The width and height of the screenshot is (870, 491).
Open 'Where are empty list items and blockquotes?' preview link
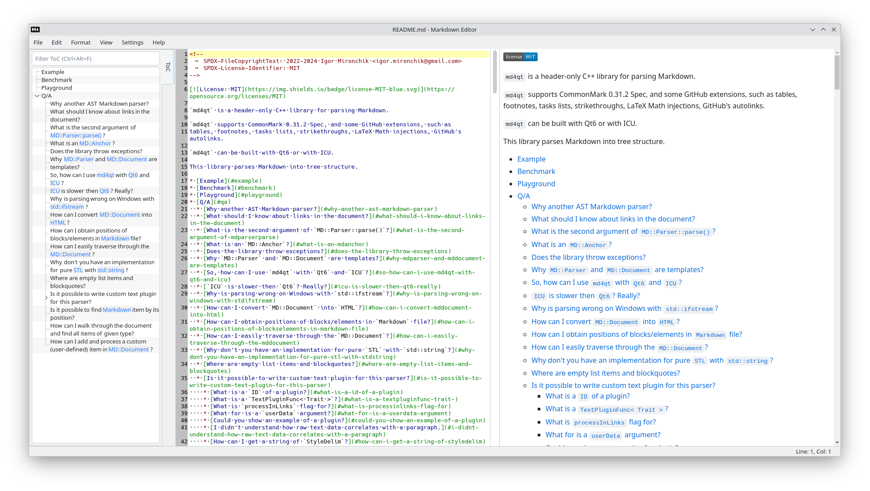click(606, 373)
